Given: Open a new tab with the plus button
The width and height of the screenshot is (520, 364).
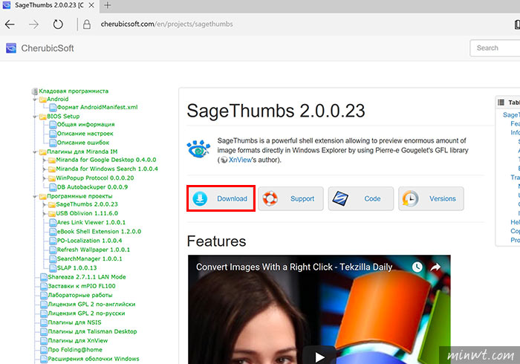Looking at the screenshot, I should [108, 5].
